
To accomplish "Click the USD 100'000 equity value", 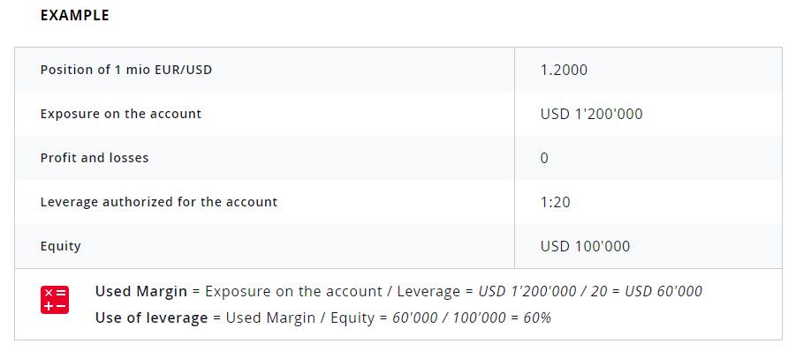I will coord(586,246).
